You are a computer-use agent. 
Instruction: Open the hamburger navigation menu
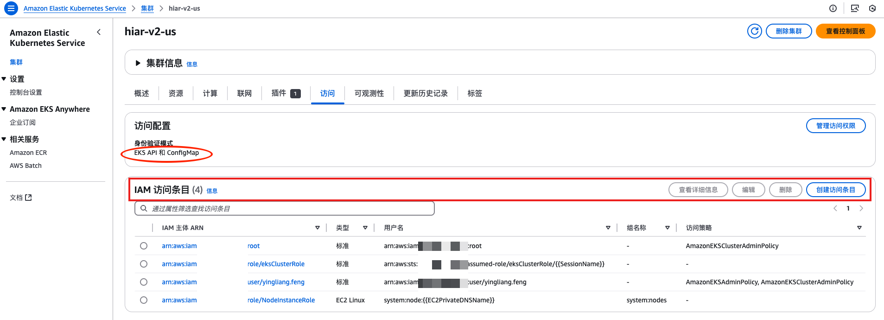[11, 8]
